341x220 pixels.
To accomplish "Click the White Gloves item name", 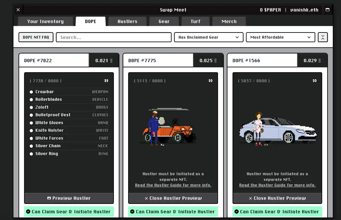I will pos(49,123).
